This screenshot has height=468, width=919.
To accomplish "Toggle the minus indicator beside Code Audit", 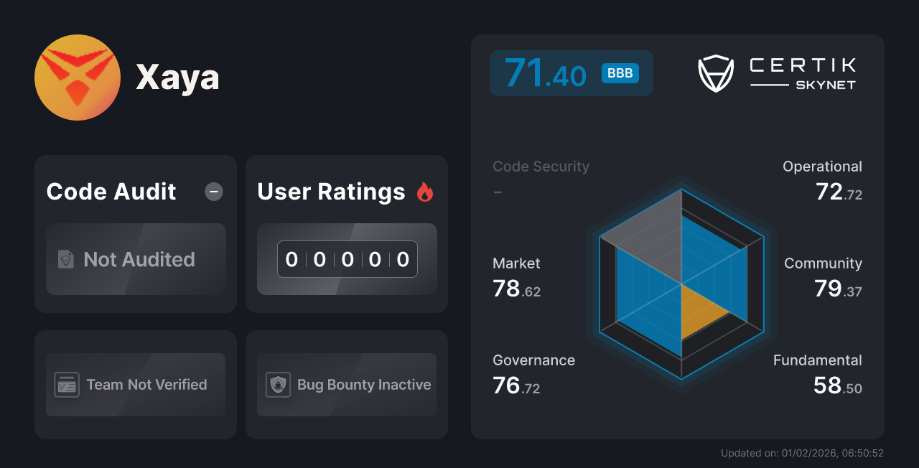I will (x=213, y=192).
